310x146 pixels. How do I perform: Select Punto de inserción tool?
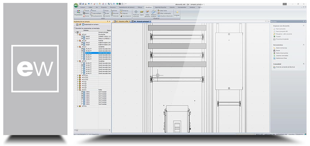(x=136, y=13)
